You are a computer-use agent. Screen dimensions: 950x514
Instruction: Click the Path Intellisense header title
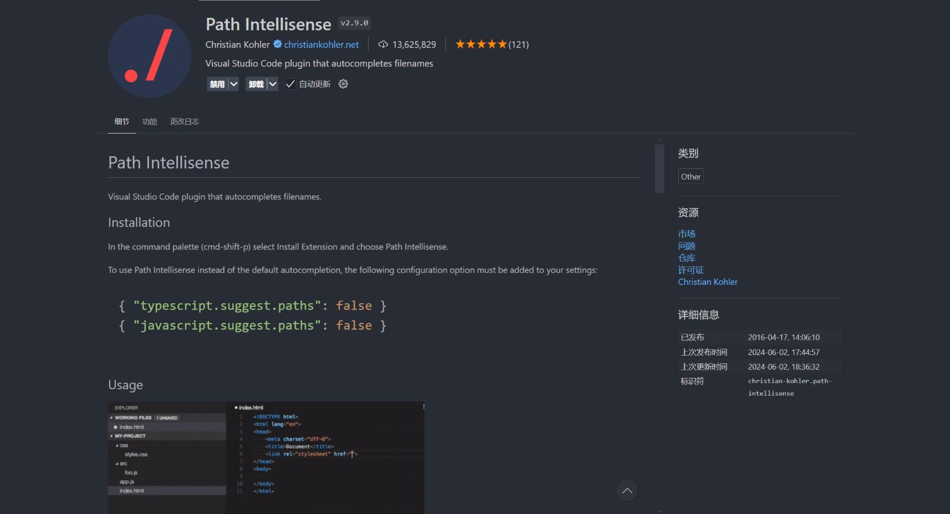click(x=269, y=24)
